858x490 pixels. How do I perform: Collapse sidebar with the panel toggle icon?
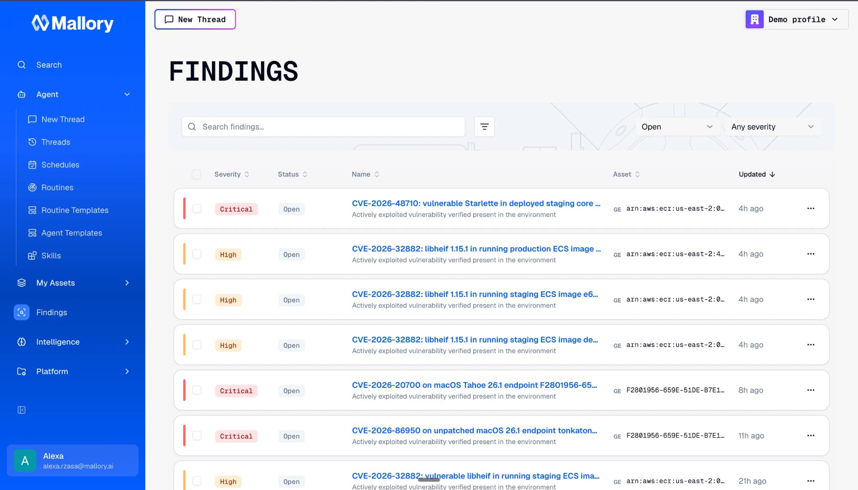point(21,410)
